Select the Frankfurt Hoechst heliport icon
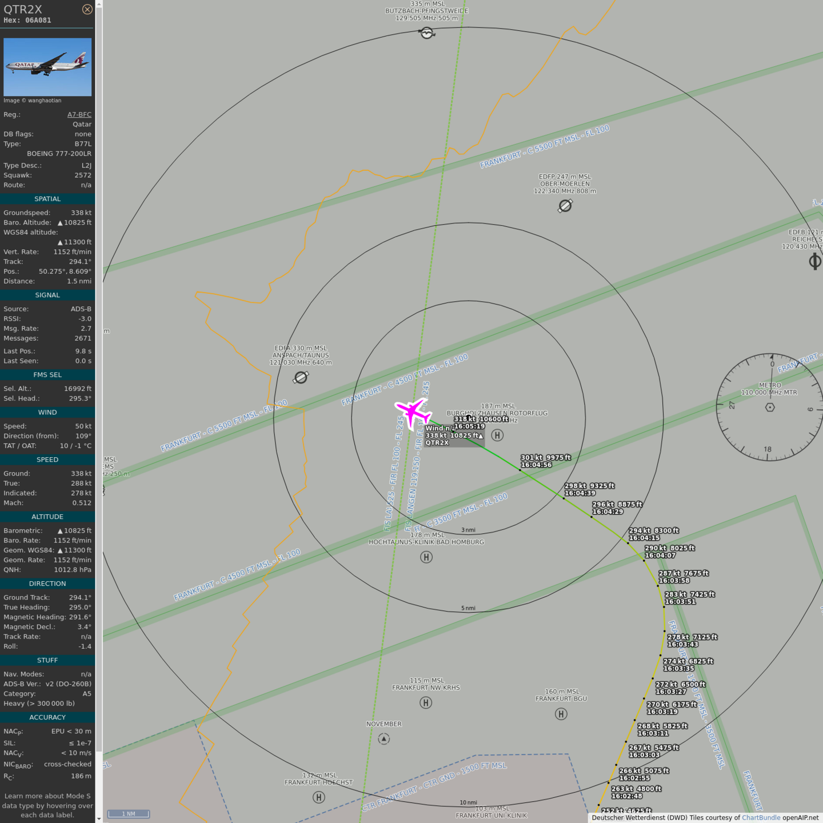The image size is (823, 823). pos(319,797)
